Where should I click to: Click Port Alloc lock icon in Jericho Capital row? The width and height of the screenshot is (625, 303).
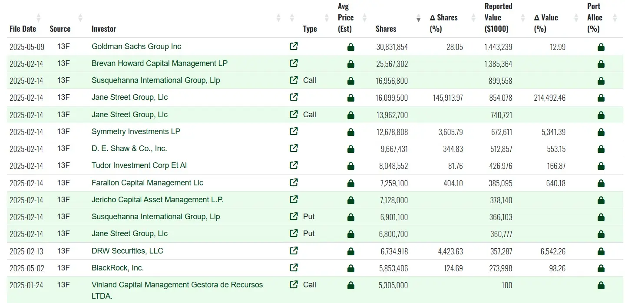pyautogui.click(x=601, y=200)
